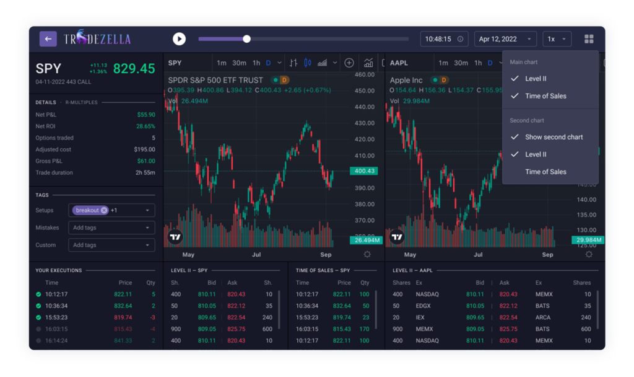Expand SPY chart timeframe chevron
The height and width of the screenshot is (377, 634).
click(279, 63)
